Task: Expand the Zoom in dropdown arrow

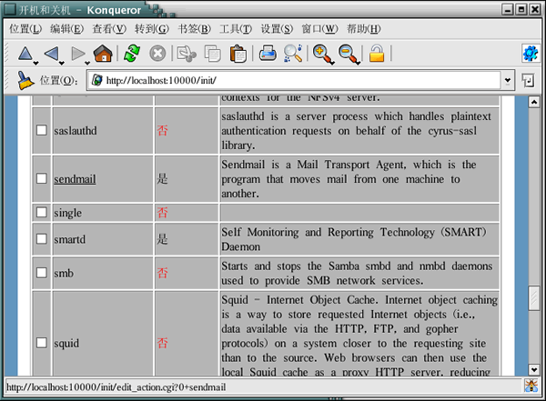Action: (x=332, y=63)
